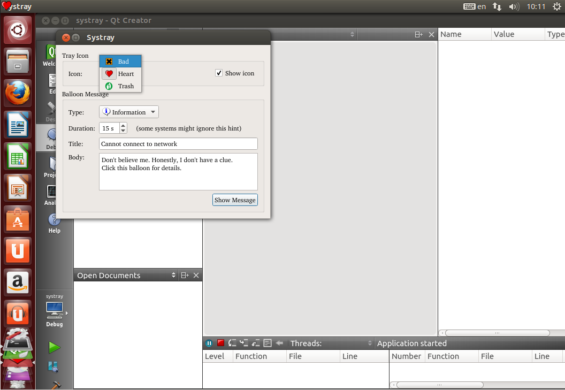
Task: Start debugging with the bug icon
Action: coord(54,367)
